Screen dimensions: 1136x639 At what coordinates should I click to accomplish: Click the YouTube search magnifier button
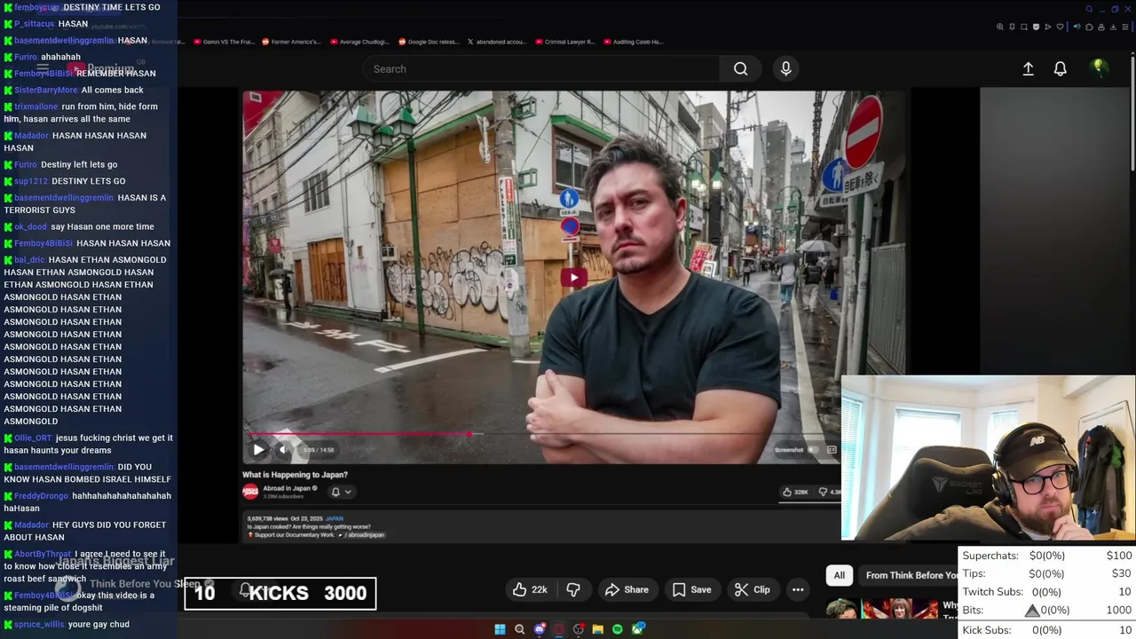coord(740,68)
